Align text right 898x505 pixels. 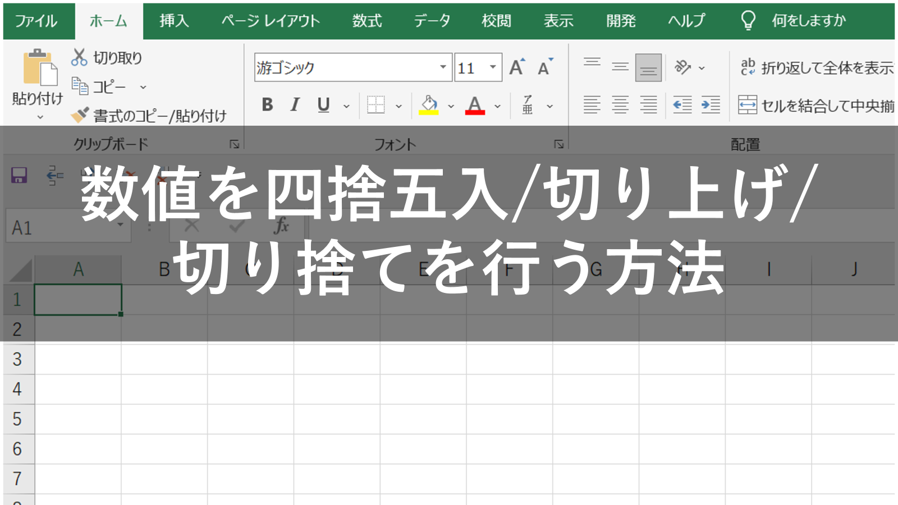pyautogui.click(x=648, y=105)
